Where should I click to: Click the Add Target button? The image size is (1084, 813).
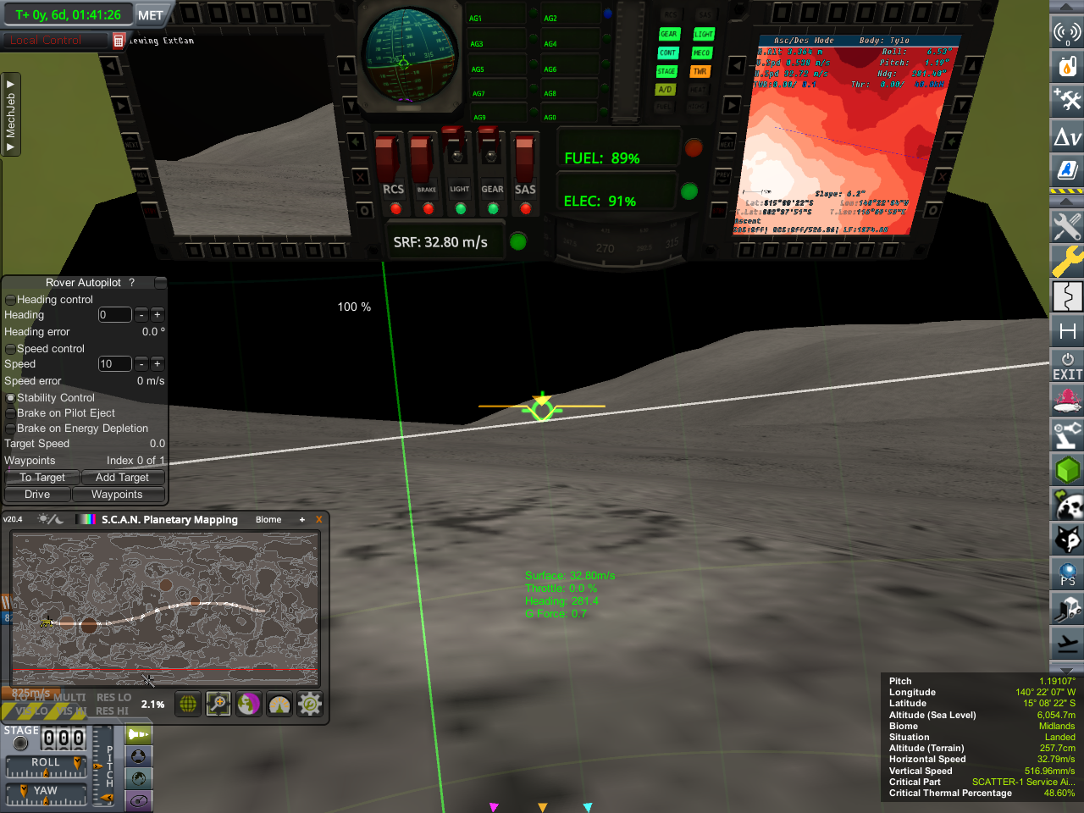122,478
